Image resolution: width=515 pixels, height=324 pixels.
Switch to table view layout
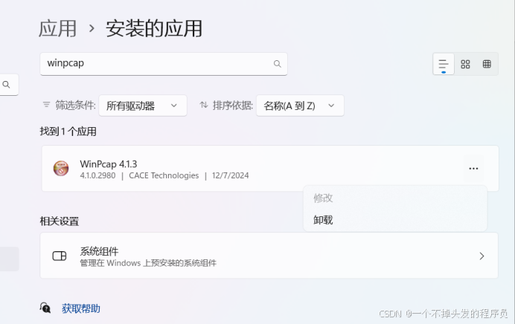pos(487,64)
